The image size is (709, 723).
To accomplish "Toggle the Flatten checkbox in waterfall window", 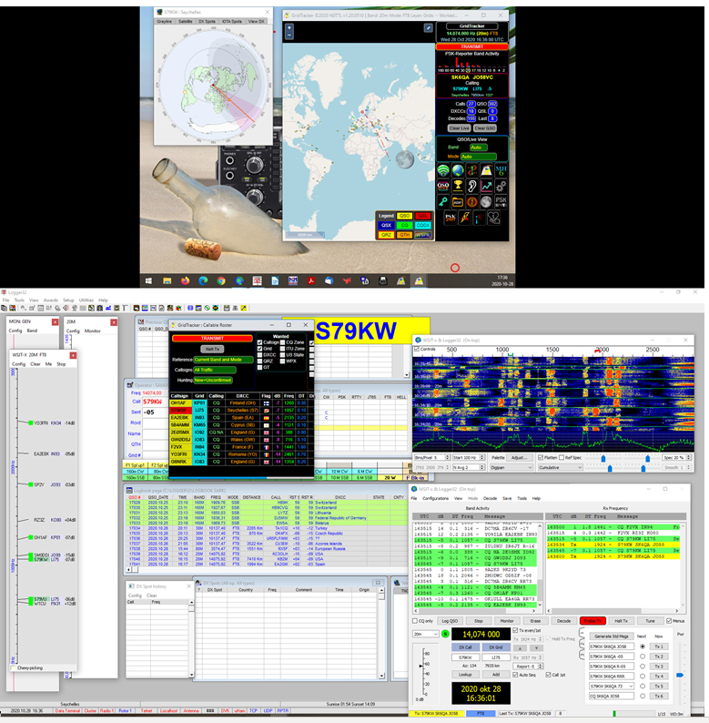I will tap(541, 457).
